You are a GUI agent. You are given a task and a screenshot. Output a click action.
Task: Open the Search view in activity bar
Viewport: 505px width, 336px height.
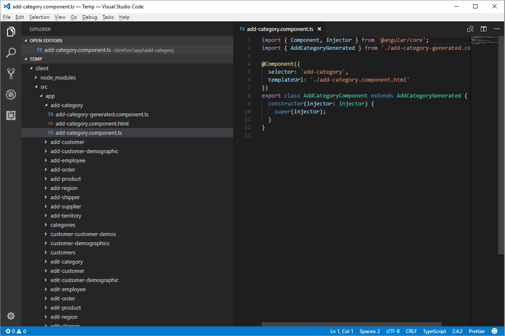click(x=11, y=53)
